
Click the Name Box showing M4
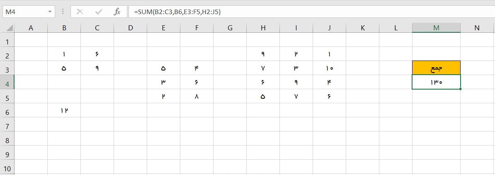point(24,12)
